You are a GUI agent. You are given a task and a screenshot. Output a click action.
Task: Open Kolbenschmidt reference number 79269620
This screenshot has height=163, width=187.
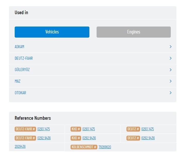tap(105, 147)
